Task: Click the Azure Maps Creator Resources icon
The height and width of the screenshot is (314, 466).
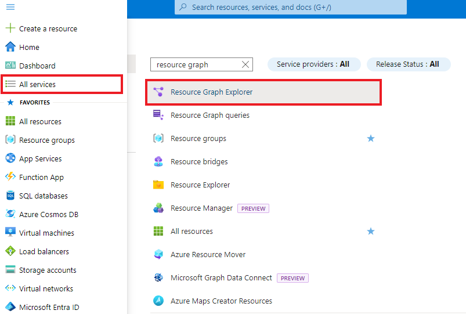Action: click(158, 301)
